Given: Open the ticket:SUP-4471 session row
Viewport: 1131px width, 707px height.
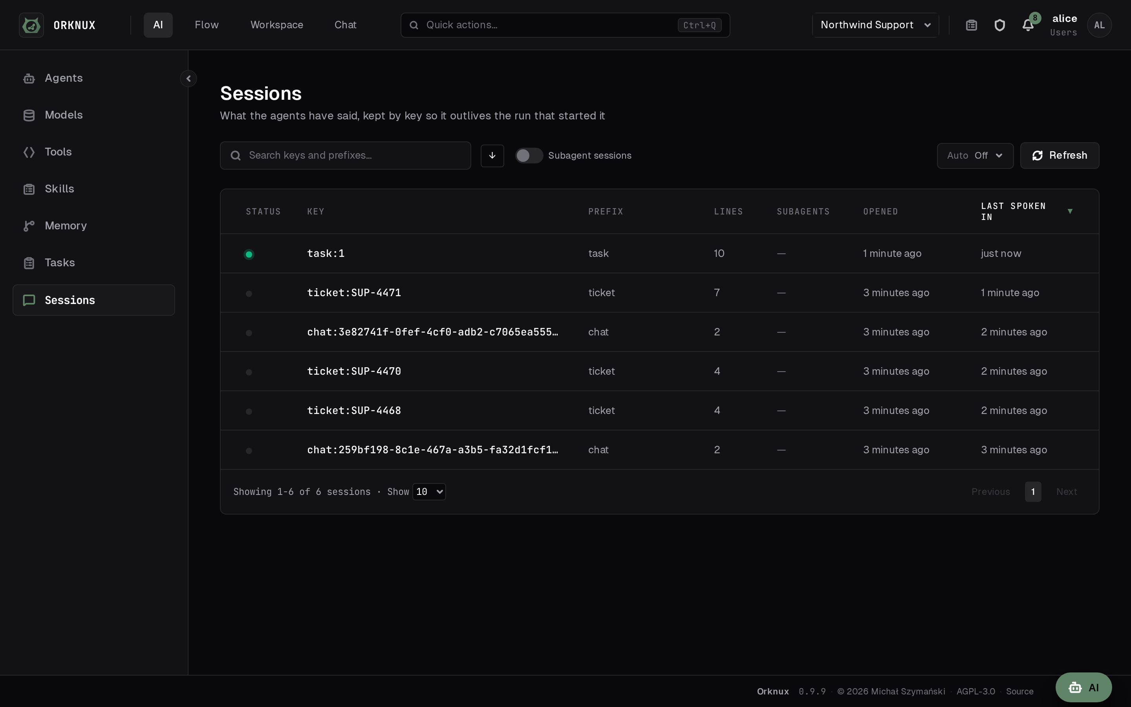Looking at the screenshot, I should [x=659, y=293].
